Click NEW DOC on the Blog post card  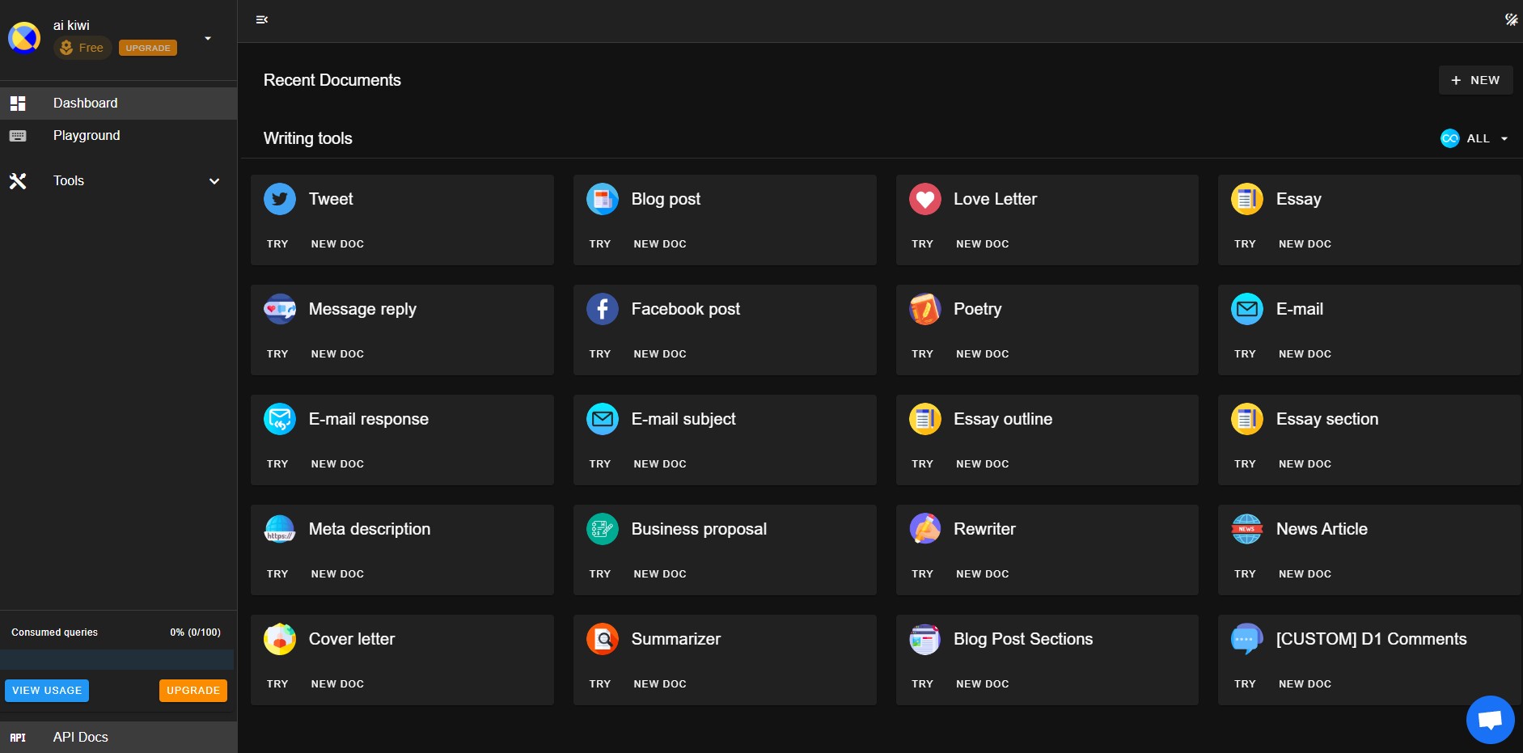(x=660, y=243)
